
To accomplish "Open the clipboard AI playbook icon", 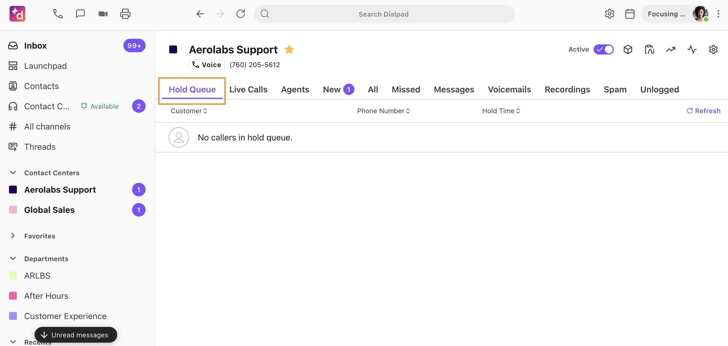I will click(x=649, y=49).
